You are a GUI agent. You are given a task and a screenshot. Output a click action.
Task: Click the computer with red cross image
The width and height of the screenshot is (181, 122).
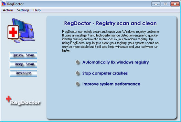[x=21, y=30]
